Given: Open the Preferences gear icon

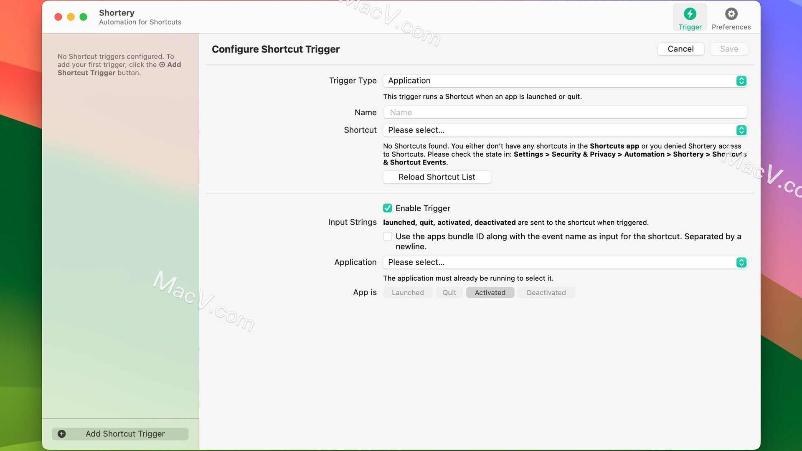Looking at the screenshot, I should [731, 13].
